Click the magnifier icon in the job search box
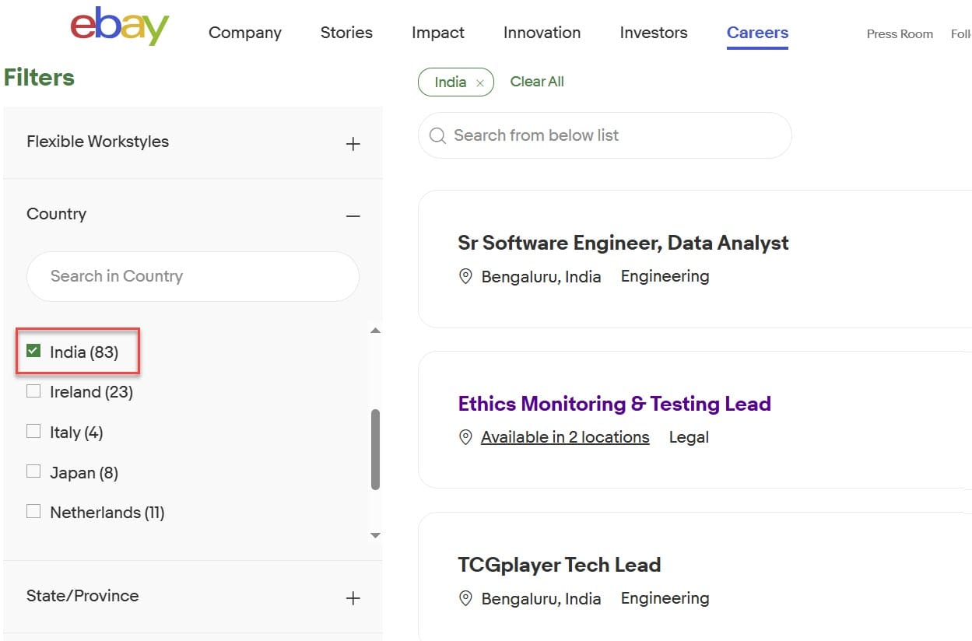This screenshot has height=641, width=972. [438, 136]
